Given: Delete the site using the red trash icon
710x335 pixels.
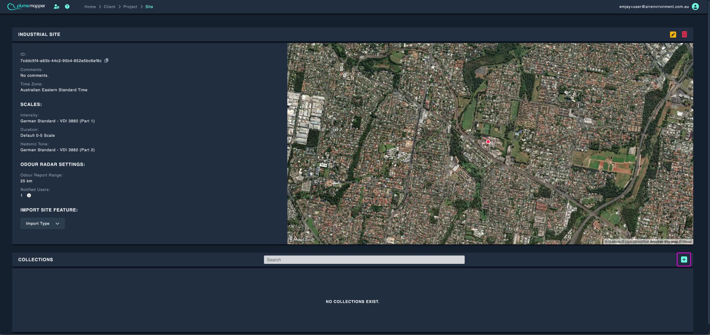Looking at the screenshot, I should click(684, 34).
